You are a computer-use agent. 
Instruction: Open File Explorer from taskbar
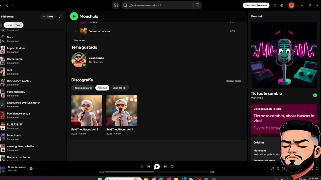(146, 179)
